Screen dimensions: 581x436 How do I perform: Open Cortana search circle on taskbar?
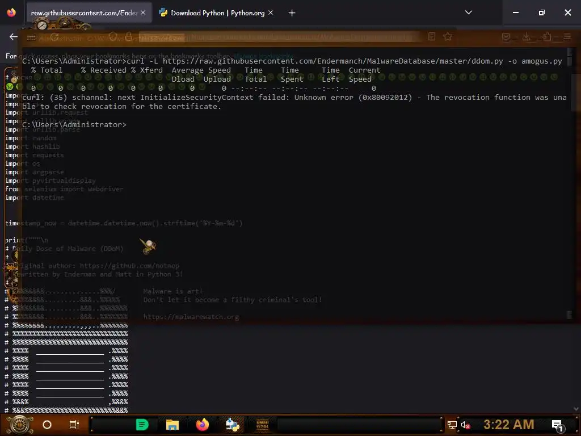pyautogui.click(x=47, y=425)
